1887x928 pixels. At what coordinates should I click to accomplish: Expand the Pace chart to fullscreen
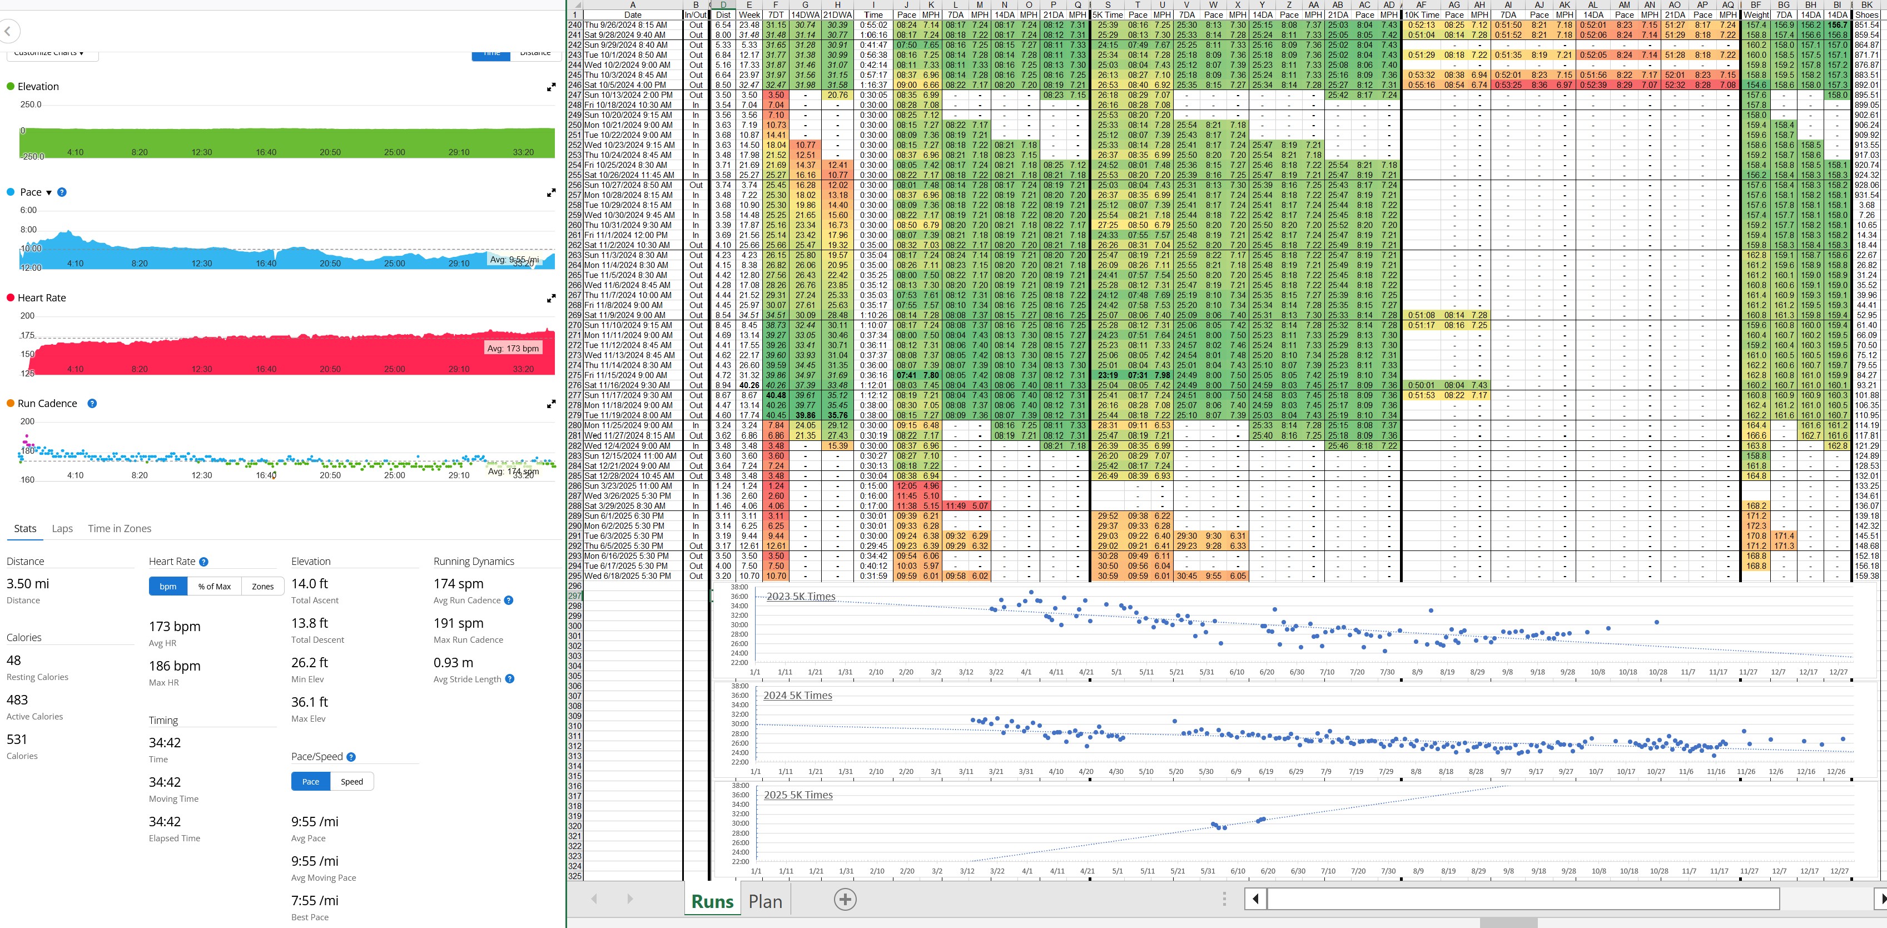coord(551,192)
